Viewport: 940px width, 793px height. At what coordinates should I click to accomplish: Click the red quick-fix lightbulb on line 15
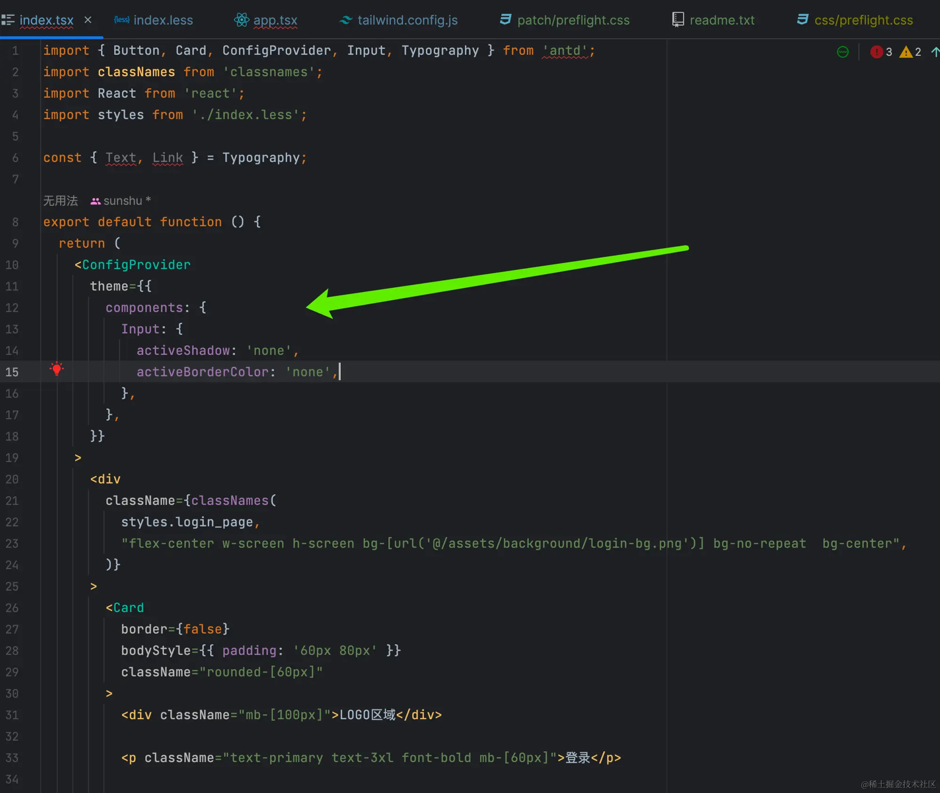57,369
